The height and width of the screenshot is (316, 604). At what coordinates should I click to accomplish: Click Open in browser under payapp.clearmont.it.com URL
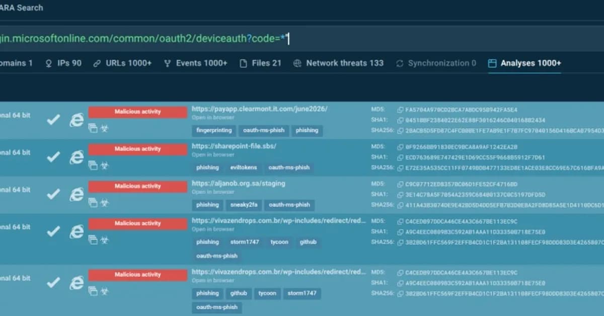click(x=213, y=118)
